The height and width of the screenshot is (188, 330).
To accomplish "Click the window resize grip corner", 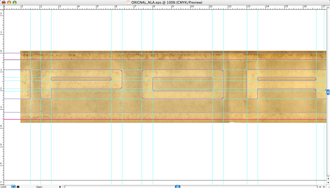I will [x=328, y=187].
